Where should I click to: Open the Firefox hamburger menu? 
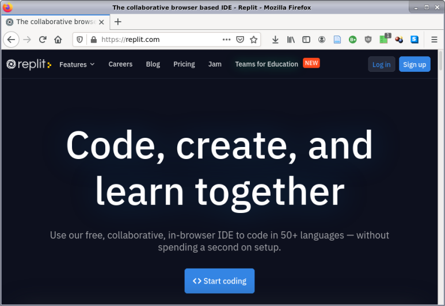tap(434, 40)
